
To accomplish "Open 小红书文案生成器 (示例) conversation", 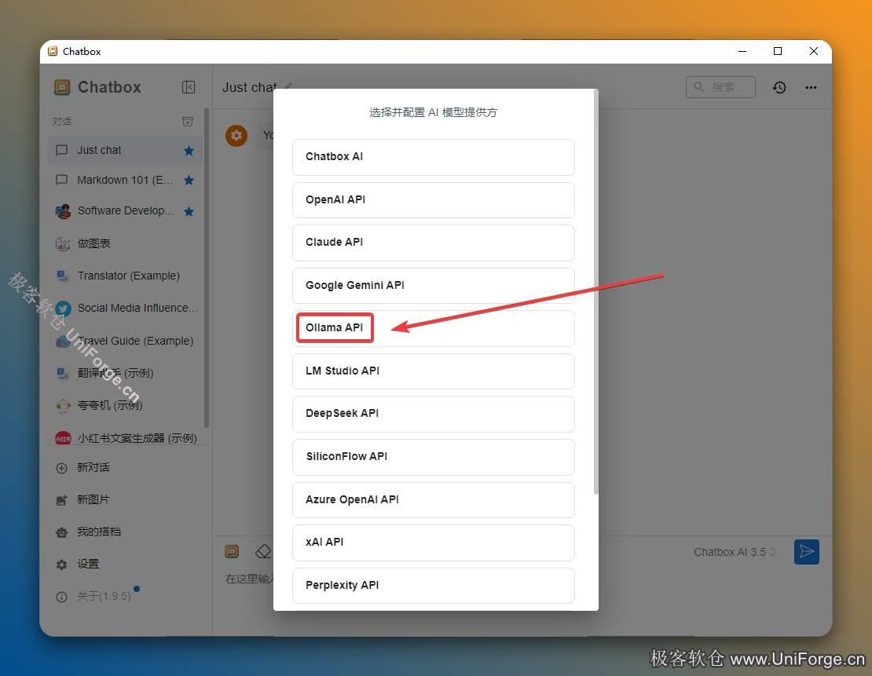I will click(125, 438).
